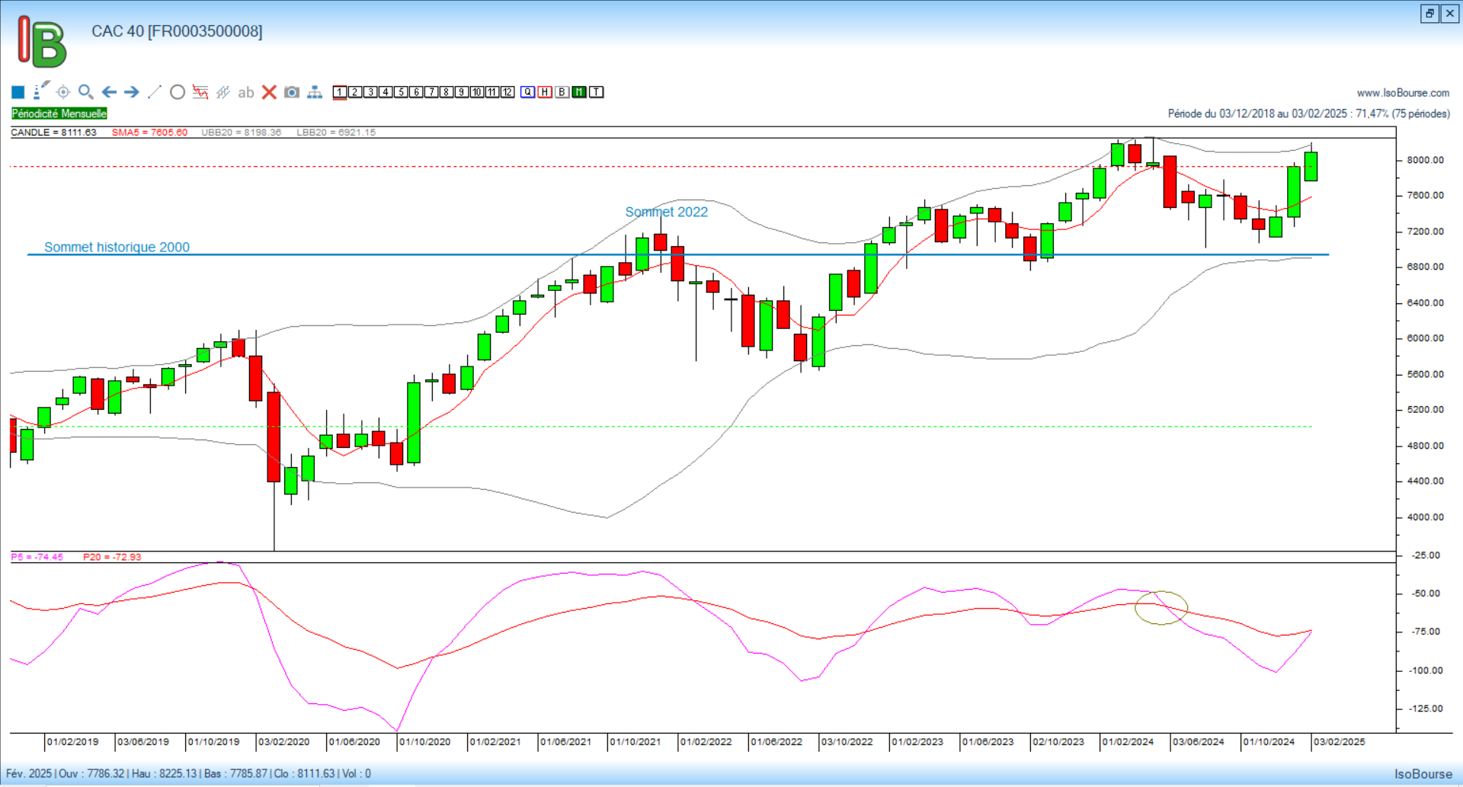Select chart preset 6
Image resolution: width=1463 pixels, height=787 pixels.
(x=416, y=92)
